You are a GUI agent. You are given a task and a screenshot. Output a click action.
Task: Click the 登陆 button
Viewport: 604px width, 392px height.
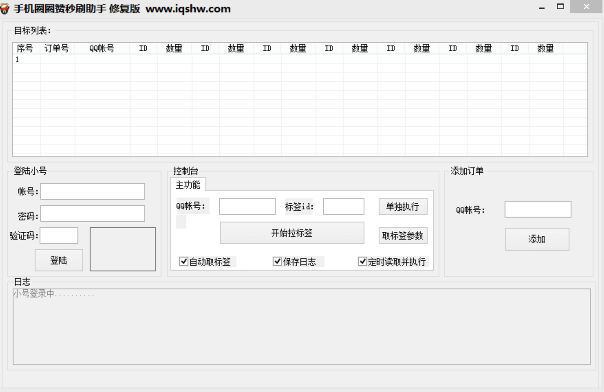click(59, 260)
